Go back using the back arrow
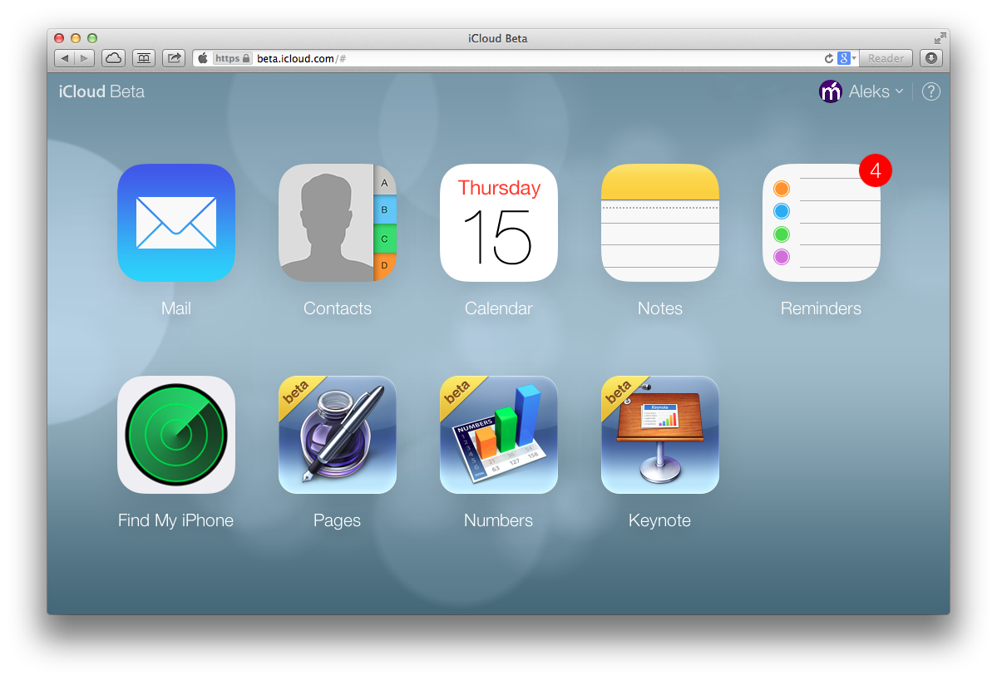Viewport: 997px width, 680px height. 64,58
